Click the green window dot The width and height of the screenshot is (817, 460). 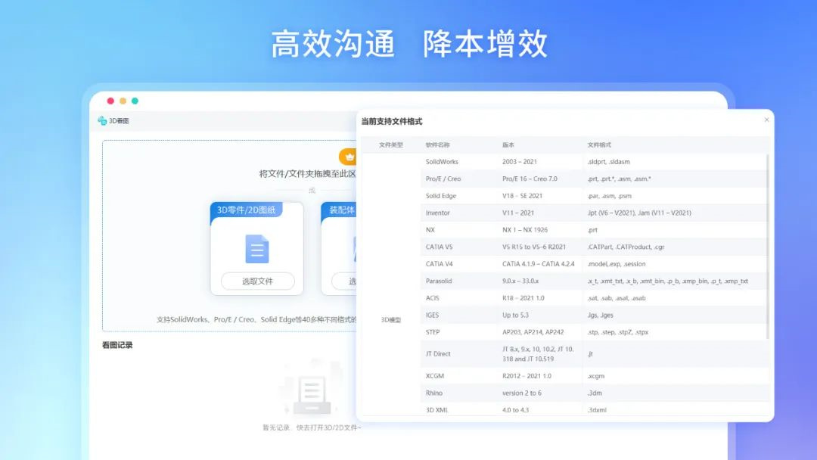[x=135, y=101]
